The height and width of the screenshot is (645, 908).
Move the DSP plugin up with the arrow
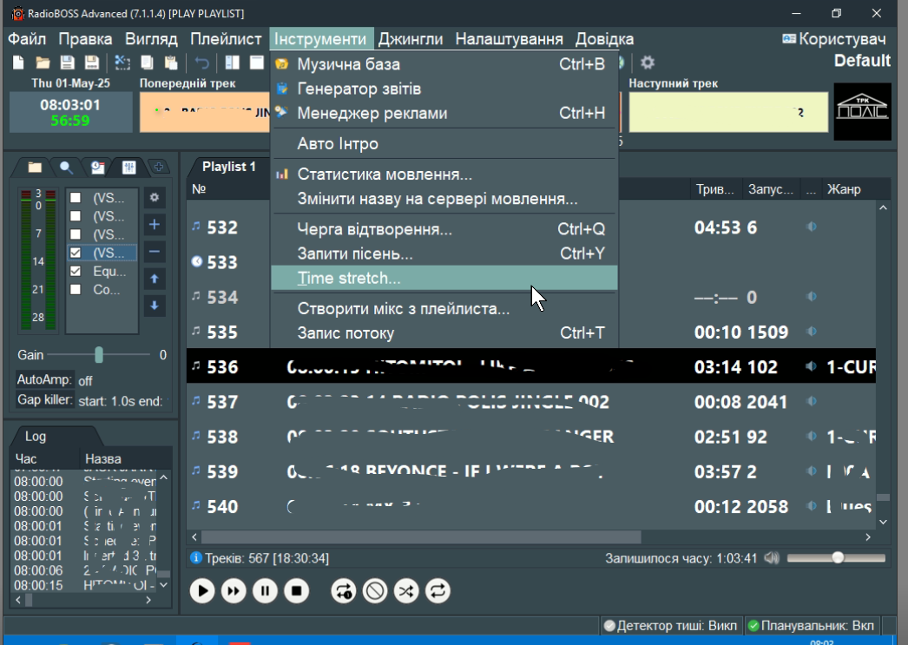click(x=154, y=279)
